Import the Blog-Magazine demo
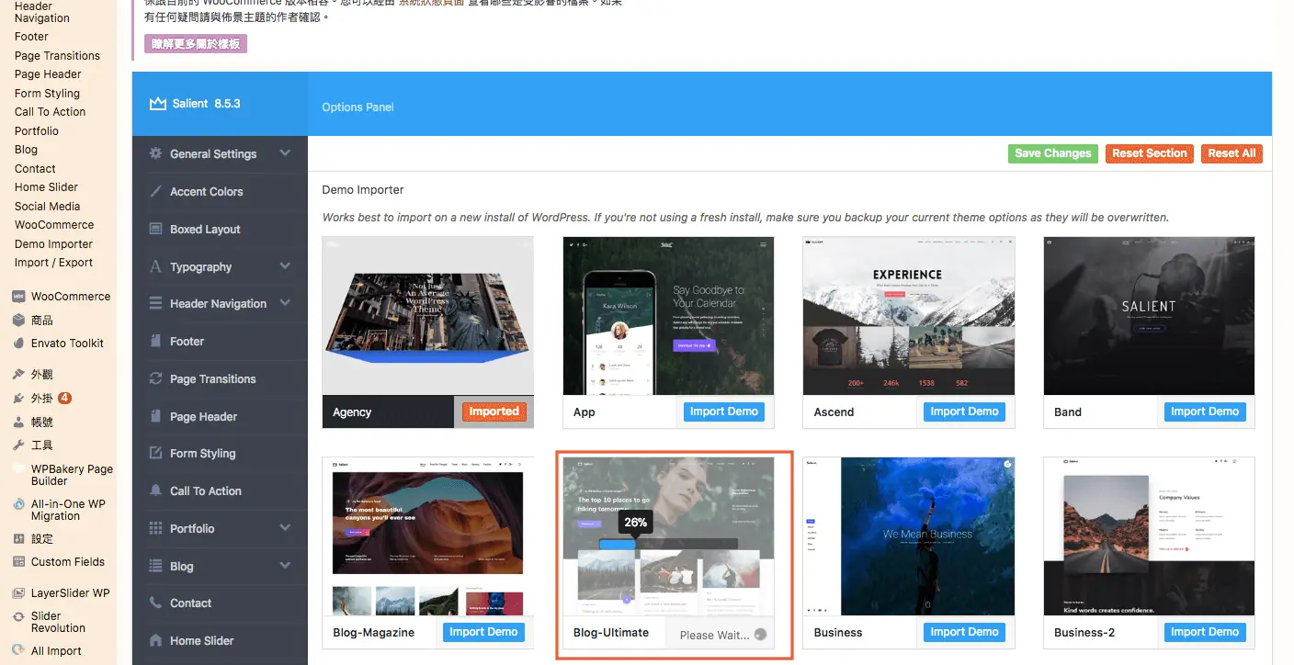1294x665 pixels. tap(483, 632)
